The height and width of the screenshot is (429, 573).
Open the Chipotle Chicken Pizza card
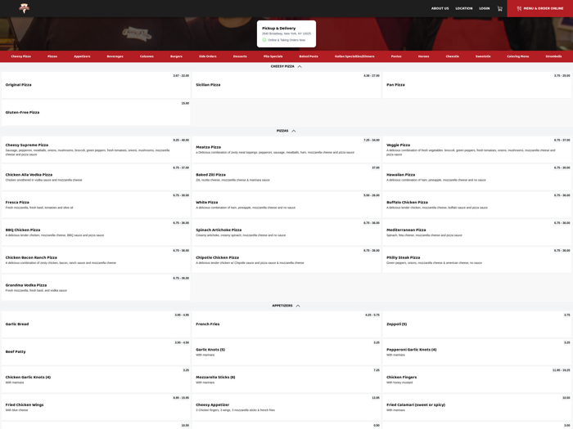coord(286,260)
